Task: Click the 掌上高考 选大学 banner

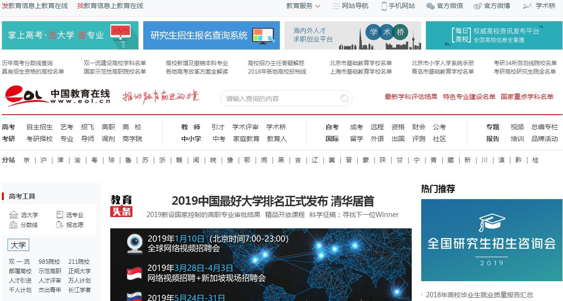Action: (x=70, y=35)
